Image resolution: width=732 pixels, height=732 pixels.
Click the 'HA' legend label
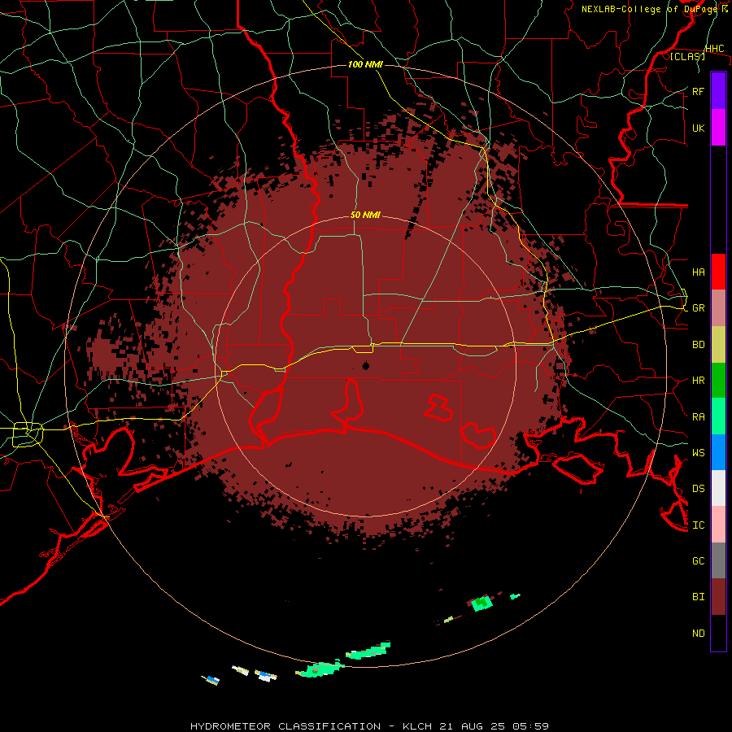(x=698, y=272)
